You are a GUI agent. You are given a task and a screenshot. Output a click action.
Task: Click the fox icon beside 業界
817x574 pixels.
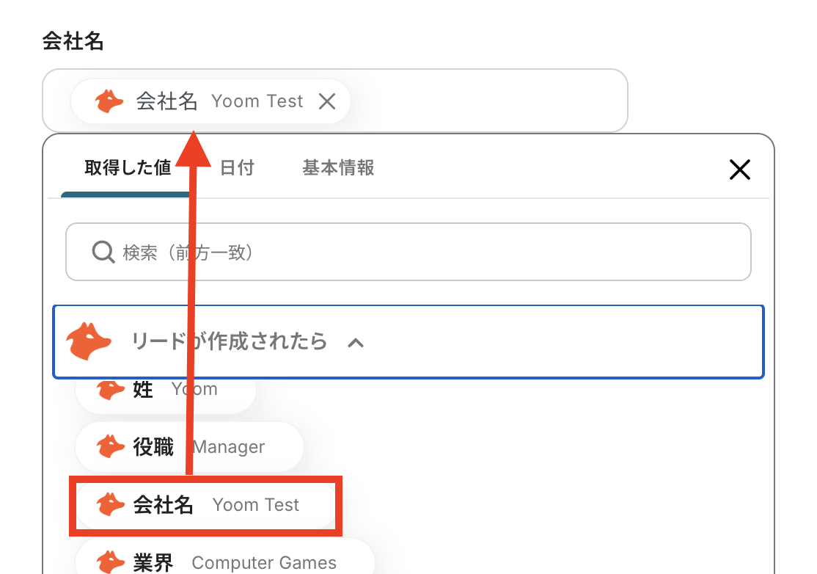point(111,562)
